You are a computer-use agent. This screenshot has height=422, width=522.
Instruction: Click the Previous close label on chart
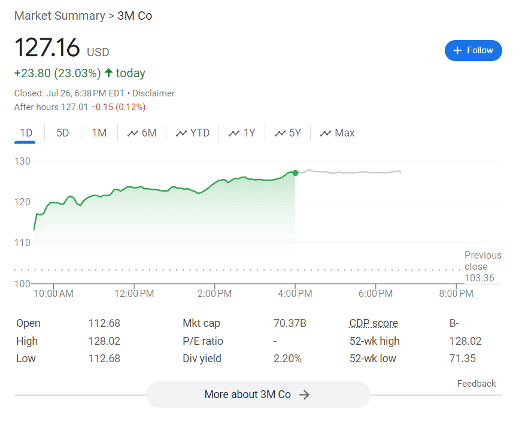pyautogui.click(x=482, y=261)
